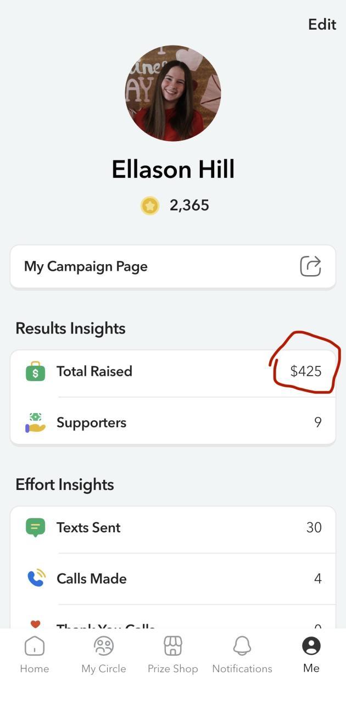Go to the Notifications tab

point(242,654)
